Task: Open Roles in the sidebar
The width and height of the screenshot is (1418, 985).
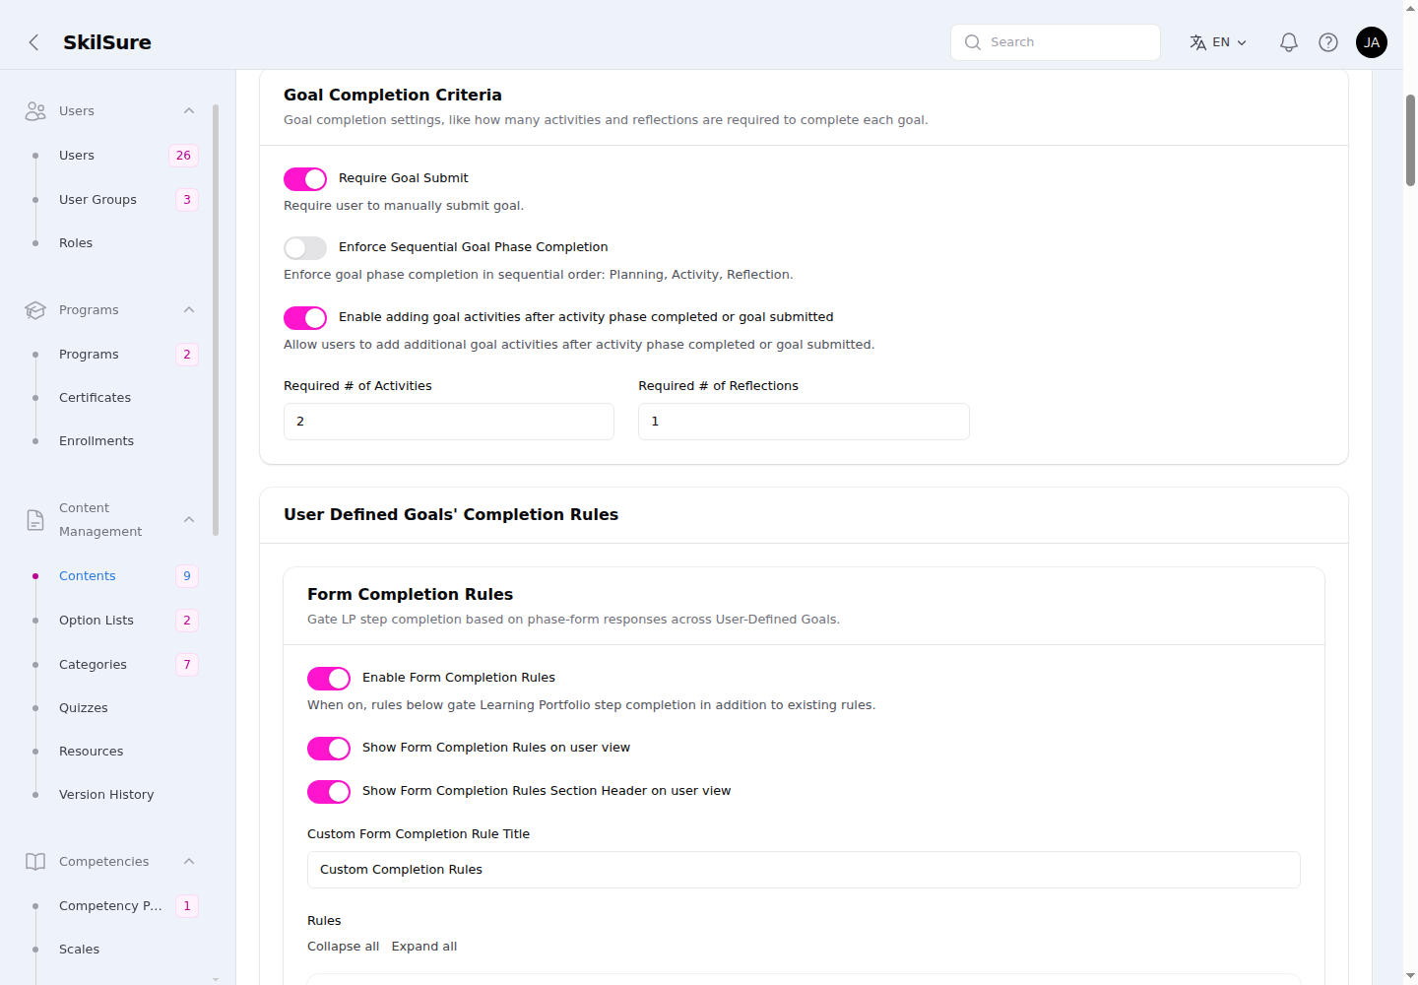Action: click(x=76, y=243)
